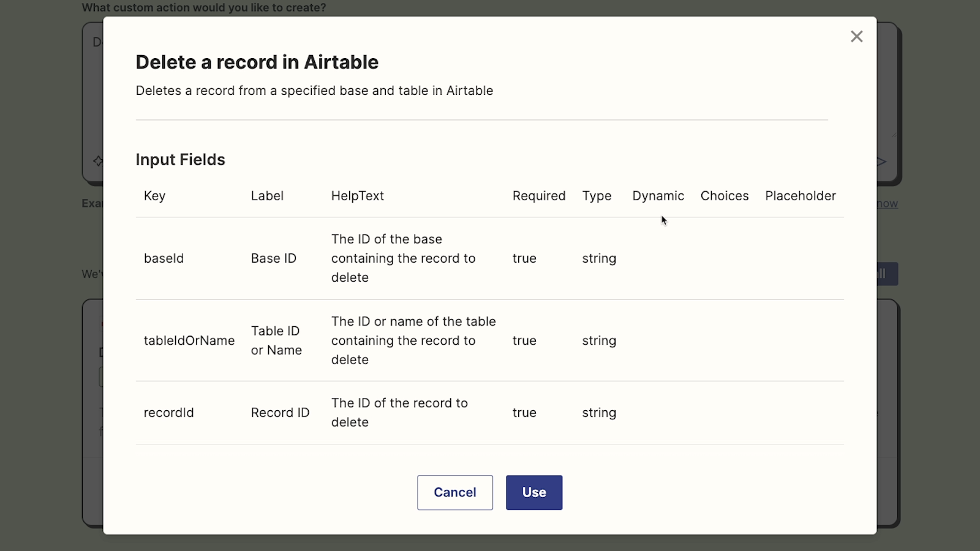This screenshot has height=551, width=980.
Task: Select the recordId key cell
Action: point(168,413)
